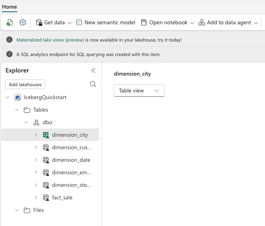
Task: Click New semantic model button
Action: pyautogui.click(x=106, y=23)
